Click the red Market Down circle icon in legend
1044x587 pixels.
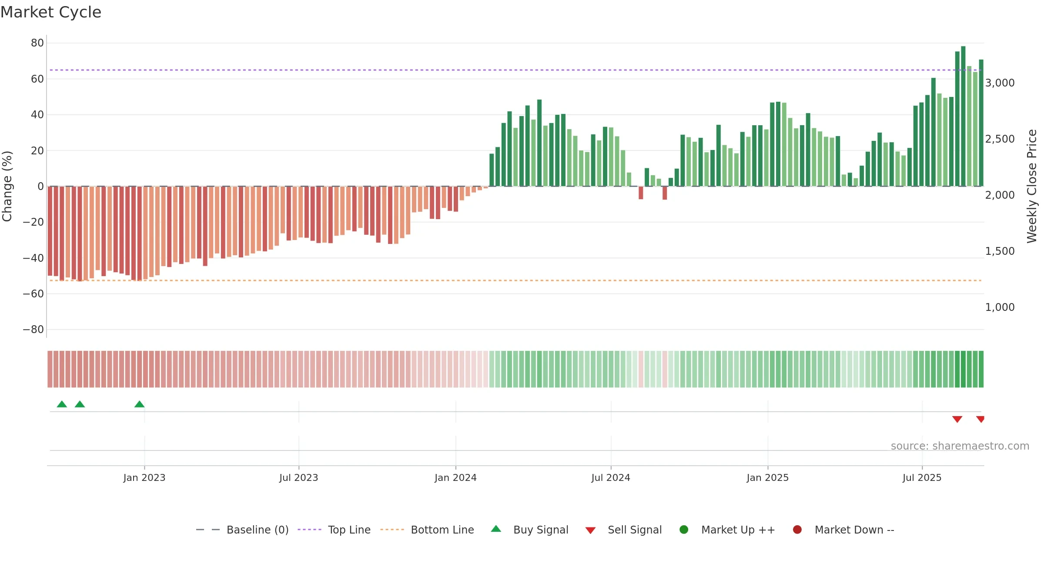[x=797, y=530]
